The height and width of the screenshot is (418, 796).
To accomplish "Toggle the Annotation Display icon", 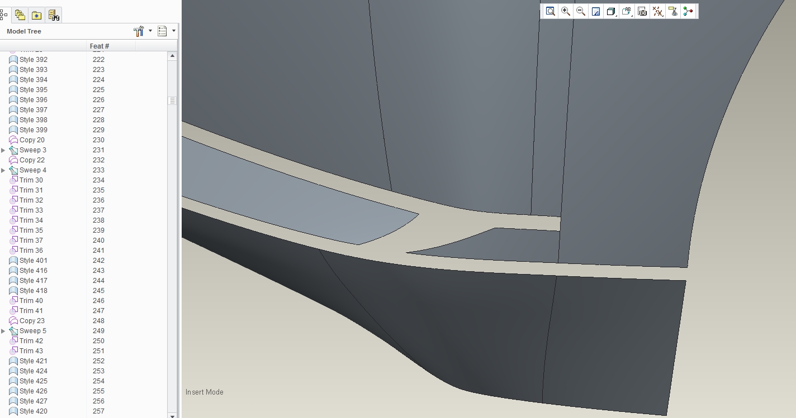I will coord(673,11).
